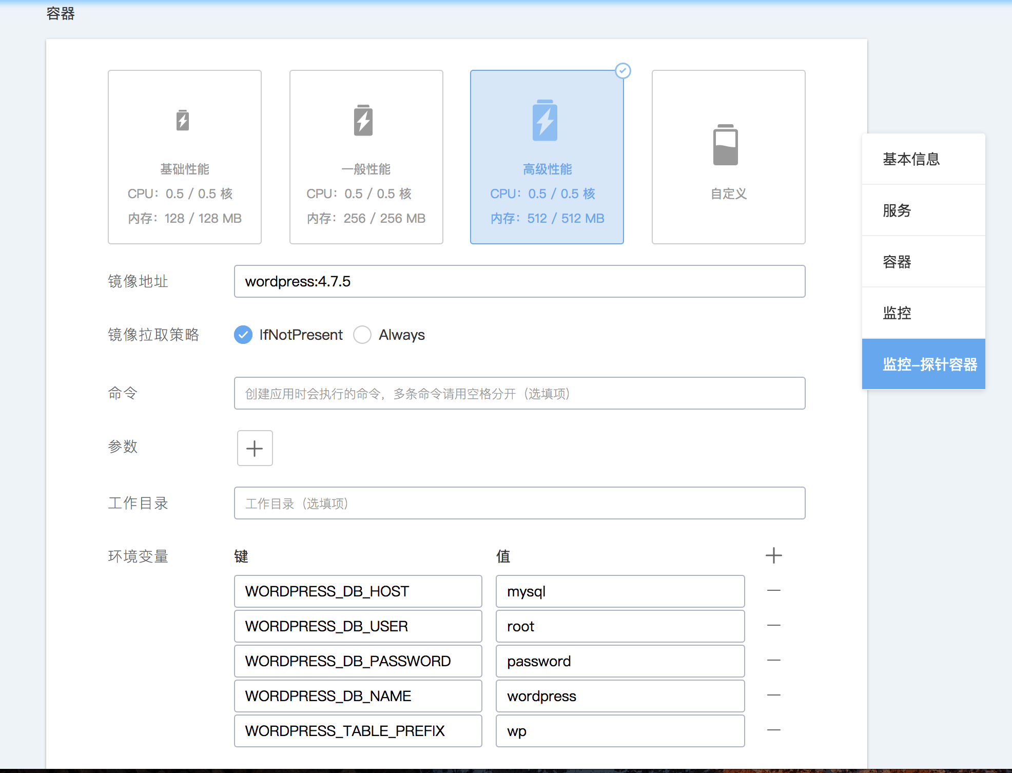Choose the 一般性能 battery icon option
1012x773 pixels.
click(x=363, y=121)
